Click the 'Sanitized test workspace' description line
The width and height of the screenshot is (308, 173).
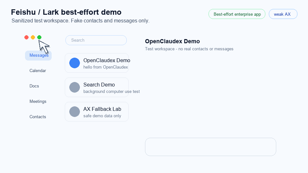click(81, 21)
